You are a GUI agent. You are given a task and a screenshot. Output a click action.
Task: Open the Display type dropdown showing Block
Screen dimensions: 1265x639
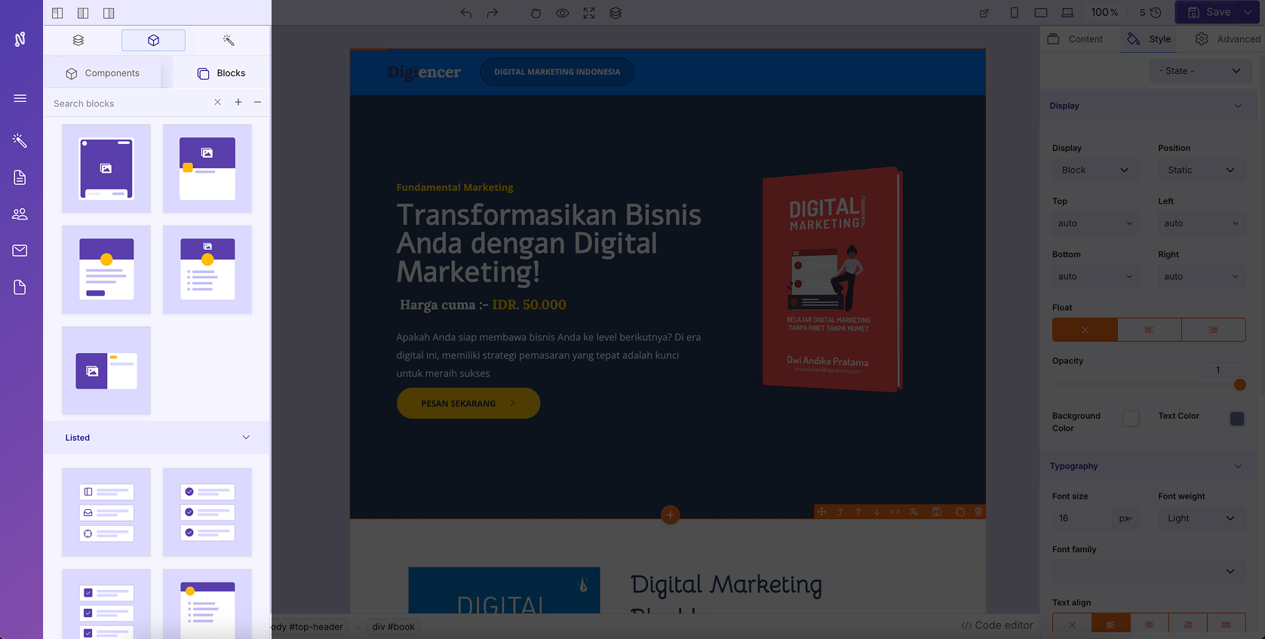pos(1095,171)
